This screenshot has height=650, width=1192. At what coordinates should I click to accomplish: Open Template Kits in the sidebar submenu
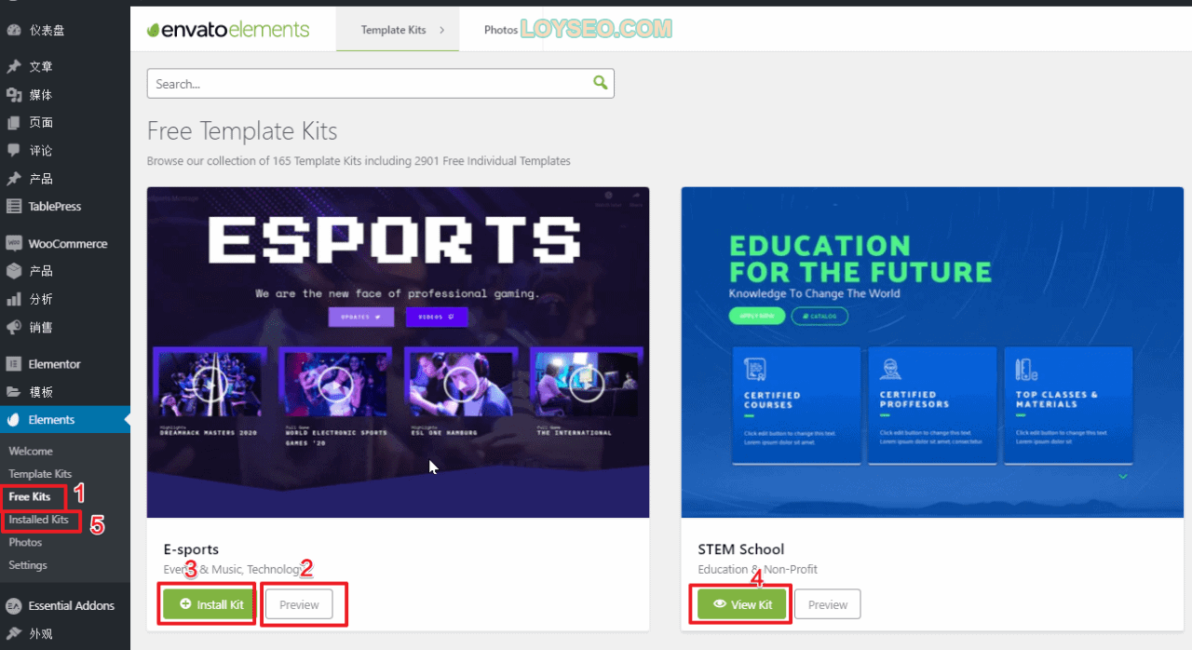pyautogui.click(x=40, y=474)
